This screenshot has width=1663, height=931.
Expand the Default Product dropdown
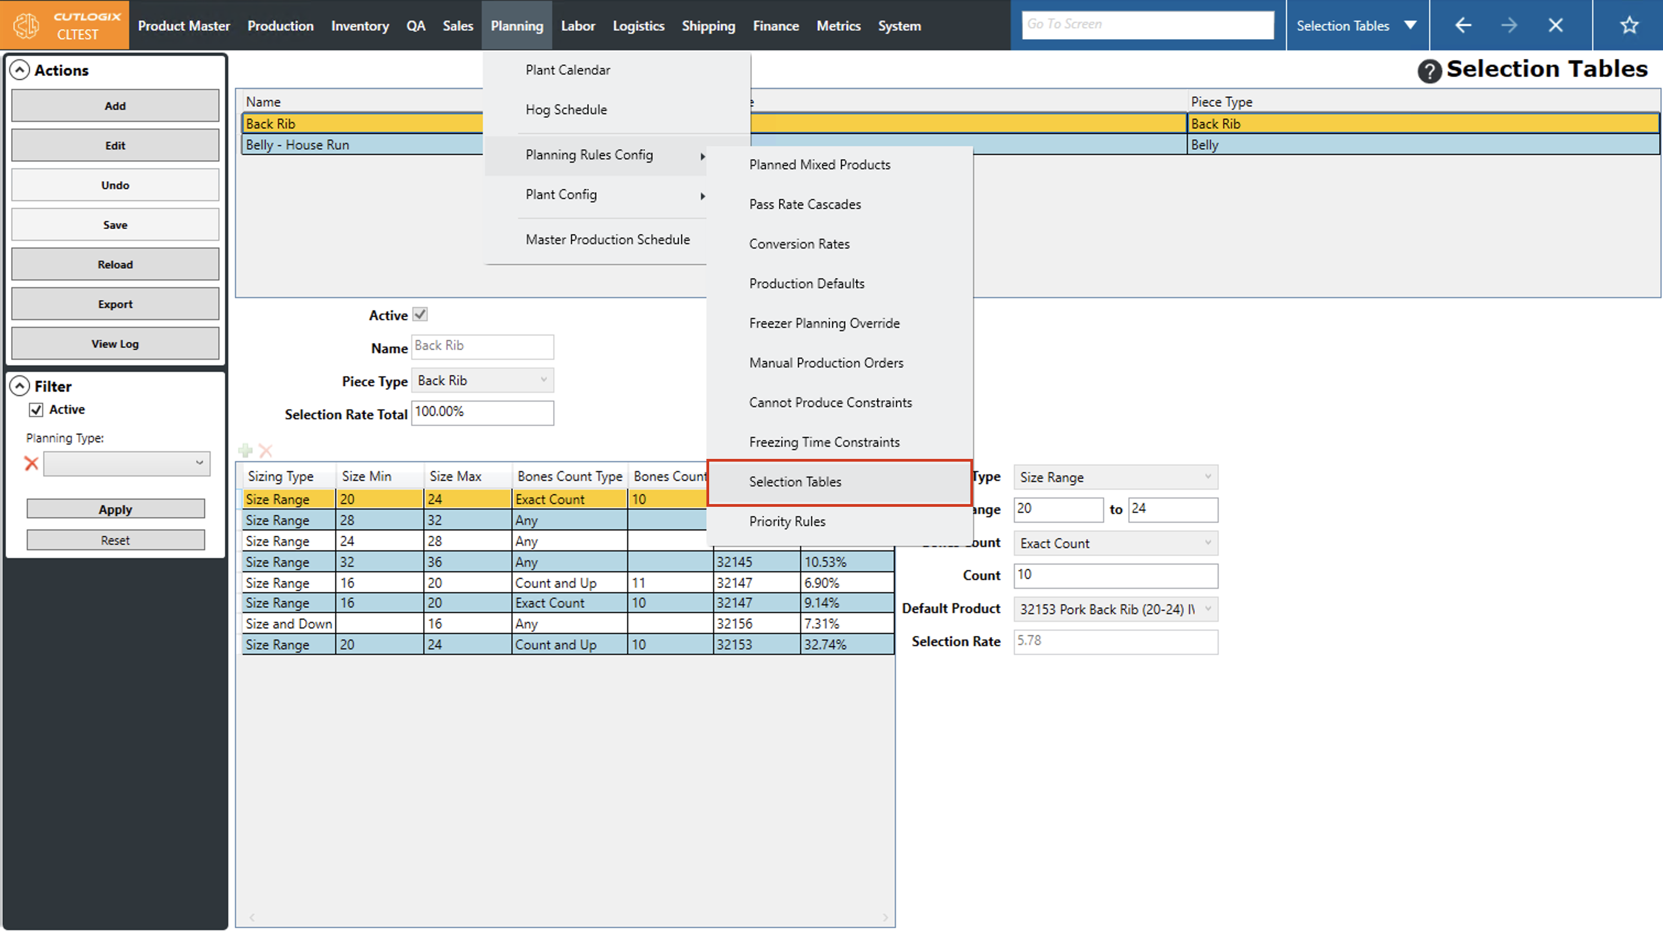[1207, 609]
